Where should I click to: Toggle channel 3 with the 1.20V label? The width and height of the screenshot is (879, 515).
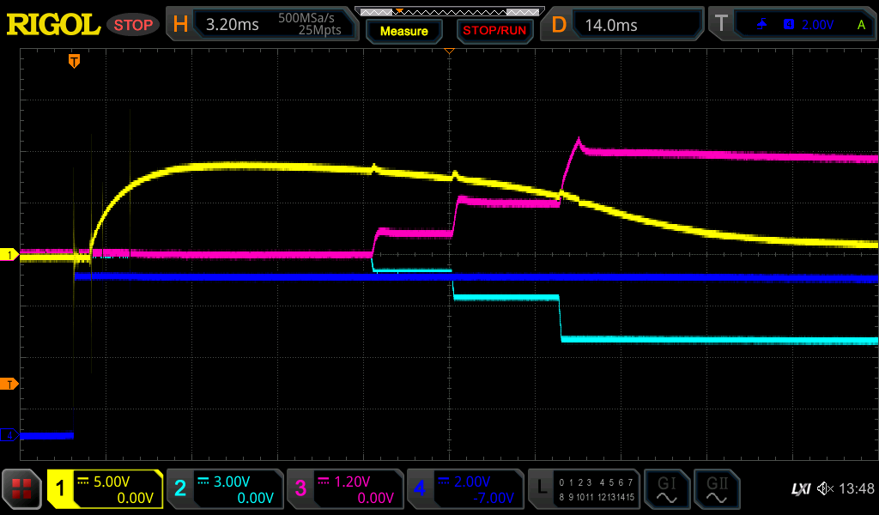click(345, 489)
